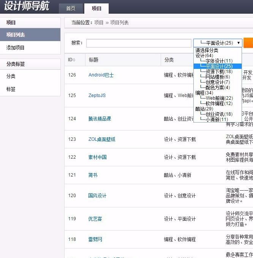253x258 pixels.
Task: Choose 配色方案(4) in the category list
Action: (218, 88)
